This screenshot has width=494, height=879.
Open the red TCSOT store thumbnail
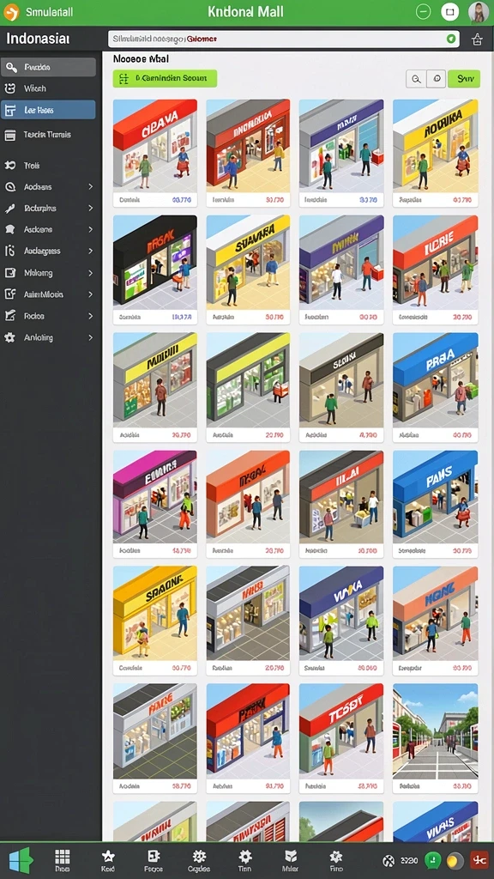coord(341,730)
